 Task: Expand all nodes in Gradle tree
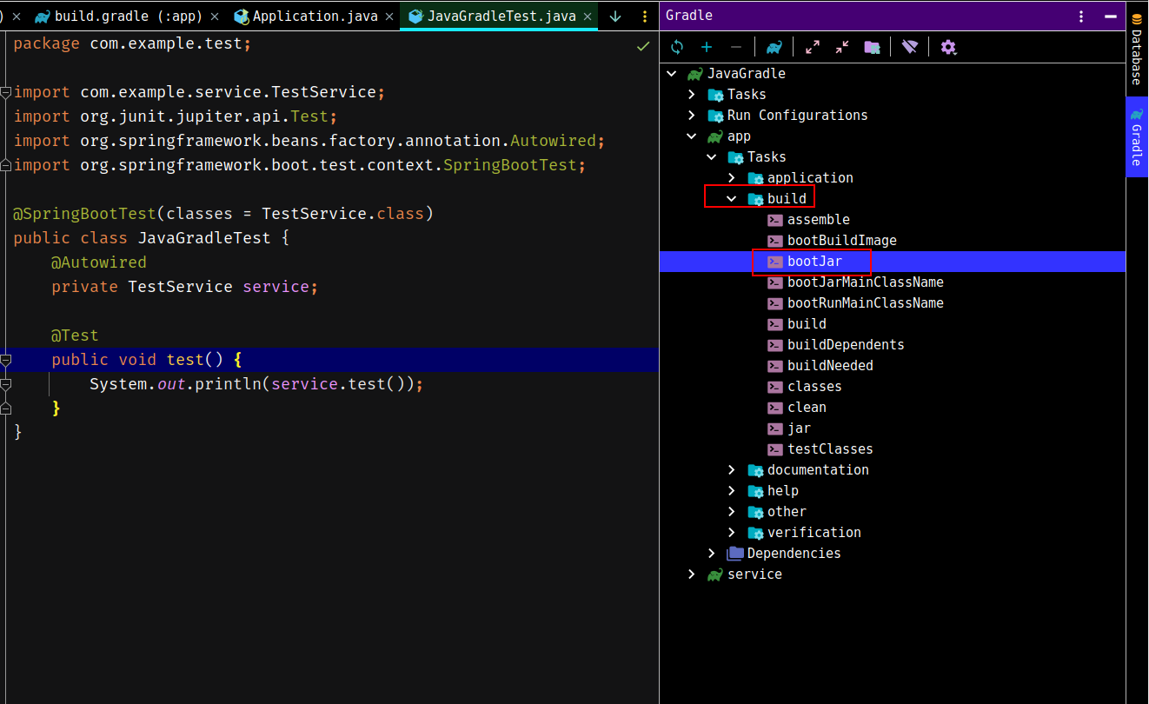pos(813,47)
